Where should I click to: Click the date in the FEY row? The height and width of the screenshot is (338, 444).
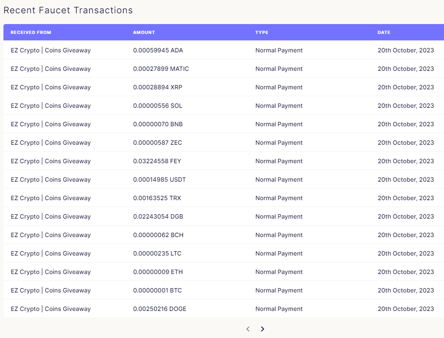[x=406, y=161]
